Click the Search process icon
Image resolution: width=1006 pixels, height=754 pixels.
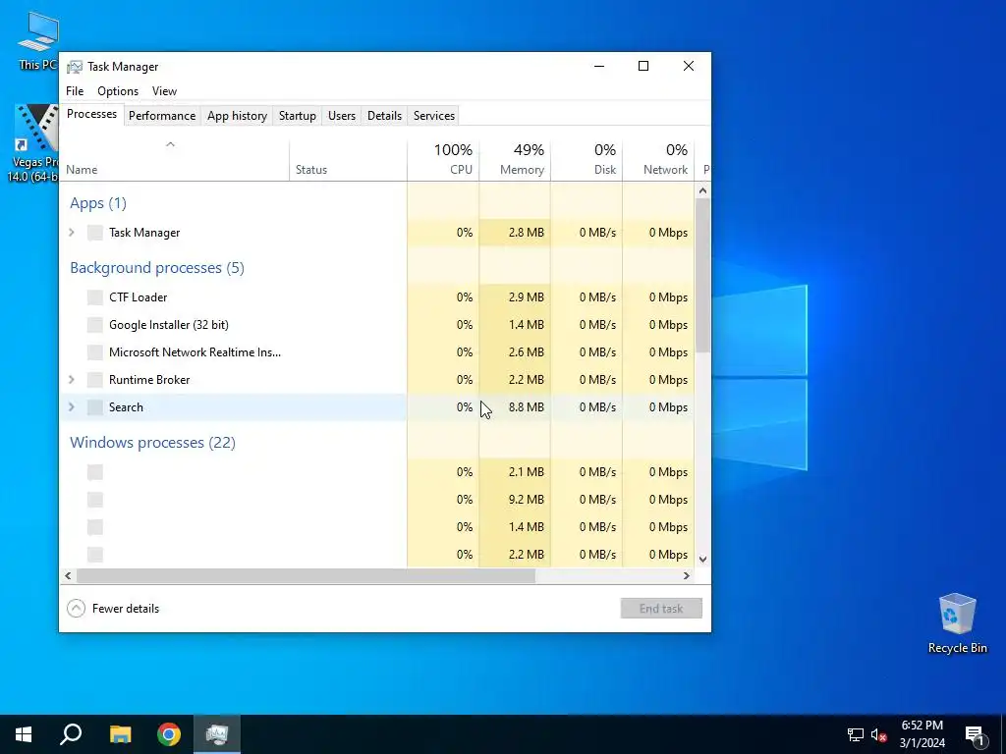[x=95, y=407]
